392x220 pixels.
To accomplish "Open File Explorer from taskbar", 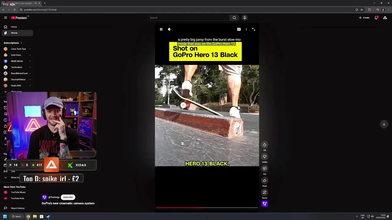I will 35,217.
